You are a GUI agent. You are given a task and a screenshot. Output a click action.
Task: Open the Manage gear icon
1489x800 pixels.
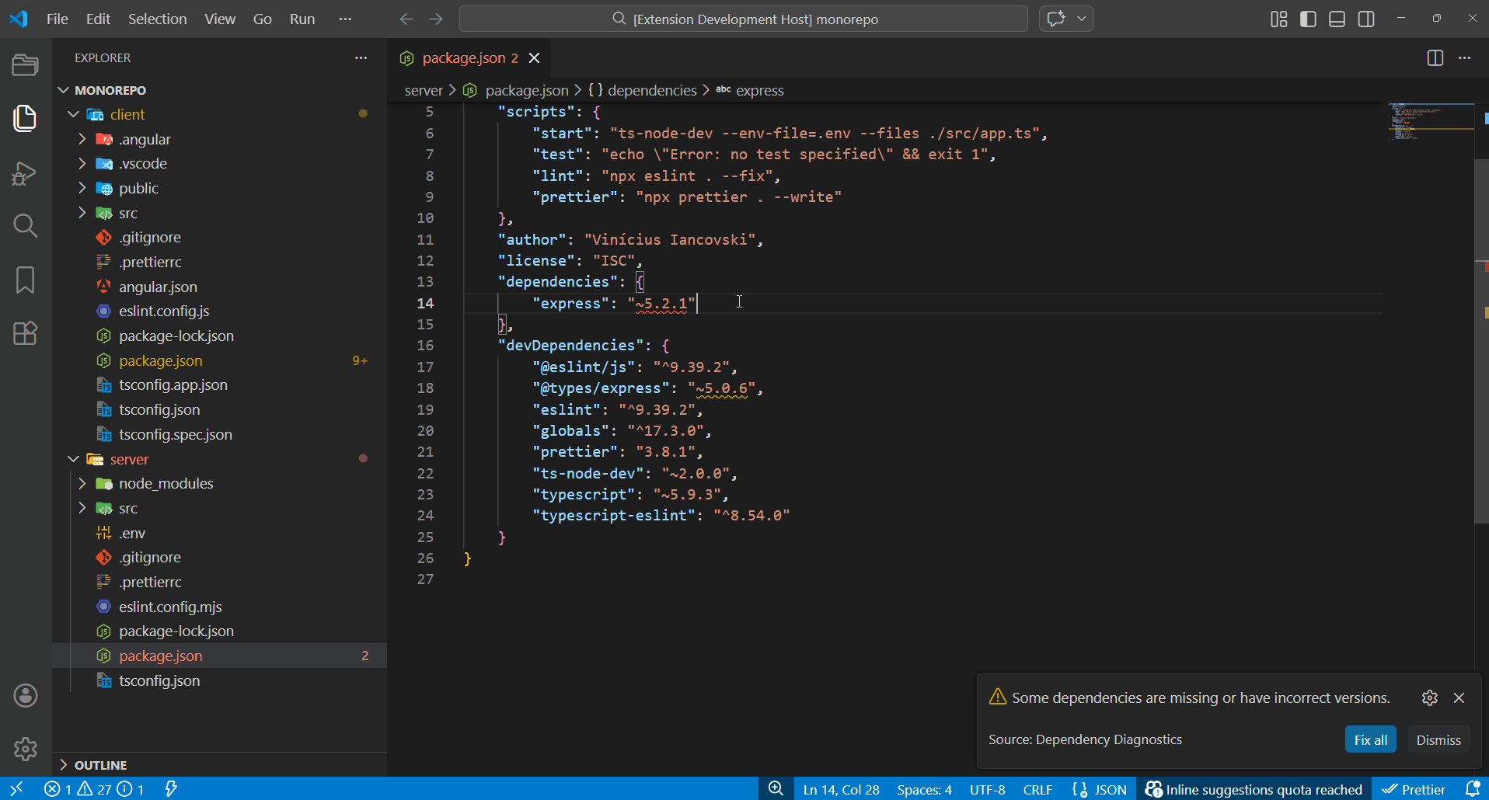tap(25, 749)
